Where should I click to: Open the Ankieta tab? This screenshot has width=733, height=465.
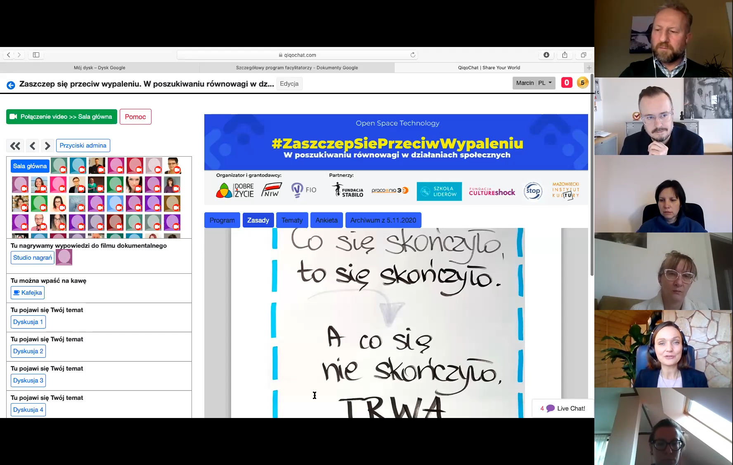[x=326, y=220]
